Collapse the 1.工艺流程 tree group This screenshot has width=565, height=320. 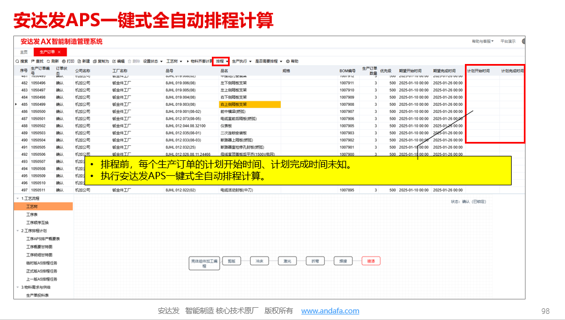pos(18,199)
